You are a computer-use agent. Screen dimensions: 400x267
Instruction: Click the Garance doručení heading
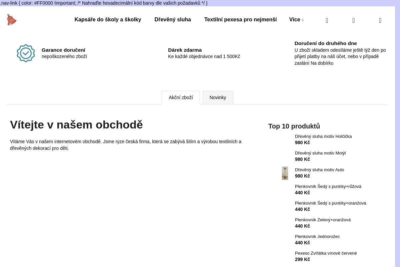(63, 50)
